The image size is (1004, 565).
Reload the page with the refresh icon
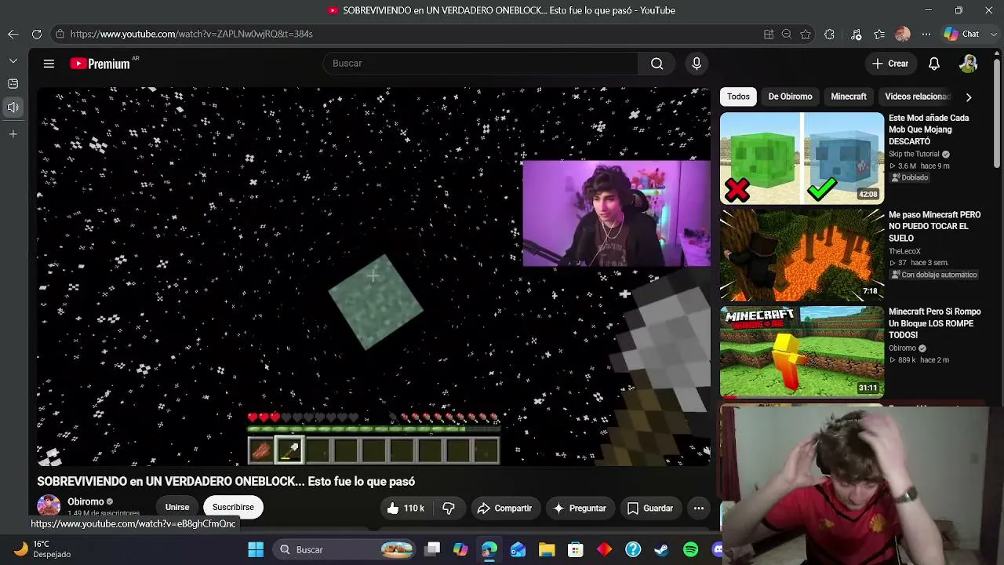[x=37, y=34]
